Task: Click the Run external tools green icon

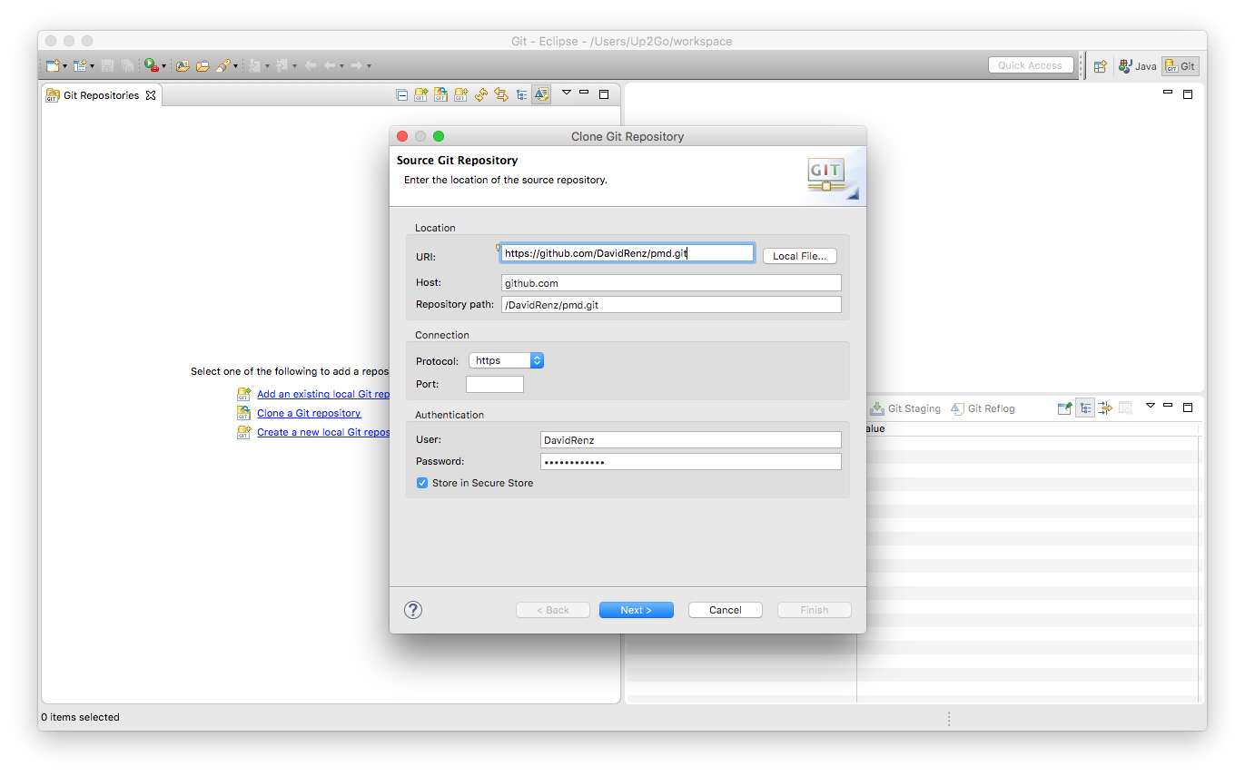Action: click(x=151, y=65)
